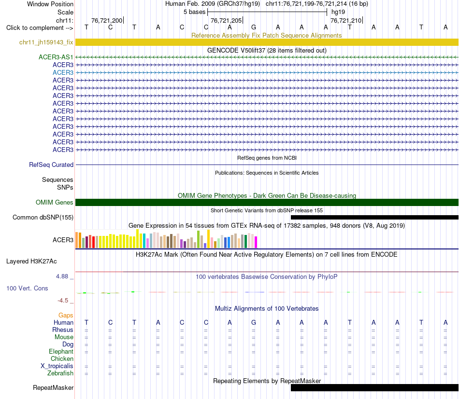Screen dimensions: 459x399
Task: Click the yellow fix patch alignment bar
Action: (x=267, y=42)
